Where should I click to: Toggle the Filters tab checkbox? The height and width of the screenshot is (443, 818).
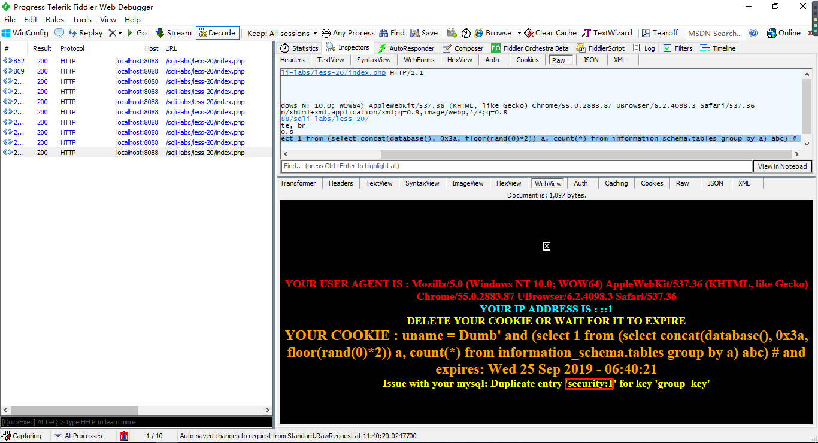coord(668,48)
